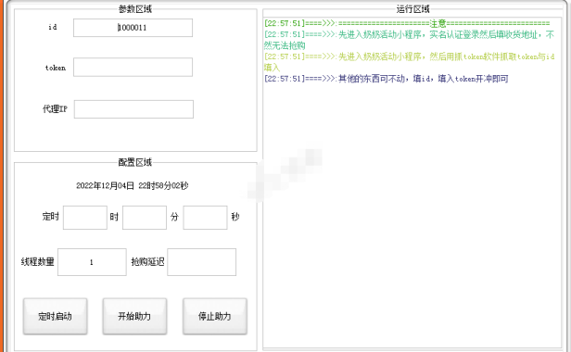571x352 pixels.
Task: Click the minute input box before 分
Action: [145, 218]
